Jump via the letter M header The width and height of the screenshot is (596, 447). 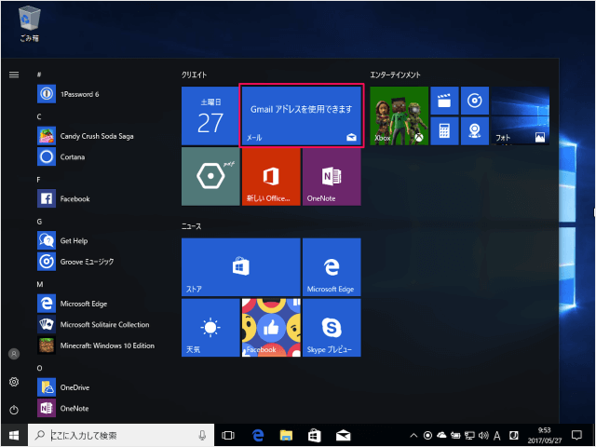point(40,284)
